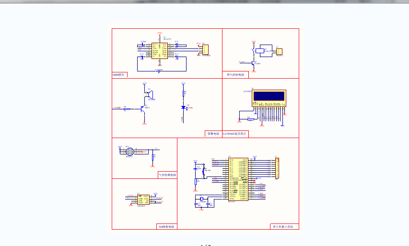The image size is (409, 246).
Task: Select the horizontal capacitor under MAX232
Action: pyautogui.click(x=159, y=71)
